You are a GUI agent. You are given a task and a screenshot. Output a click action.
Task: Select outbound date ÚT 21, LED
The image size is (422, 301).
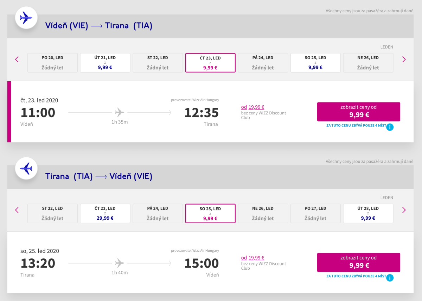[105, 63]
